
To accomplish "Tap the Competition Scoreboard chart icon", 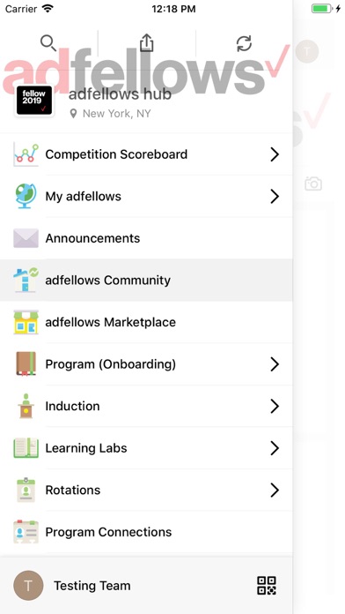I will coord(26,154).
